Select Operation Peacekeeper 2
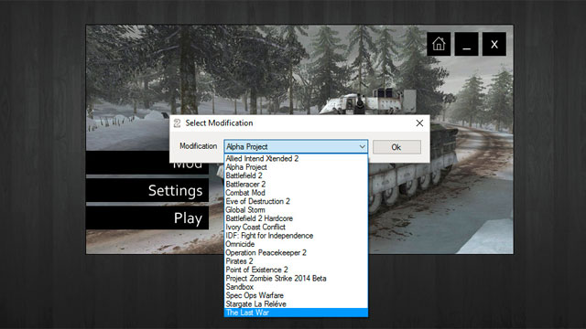This screenshot has height=329, width=586. pyautogui.click(x=296, y=253)
